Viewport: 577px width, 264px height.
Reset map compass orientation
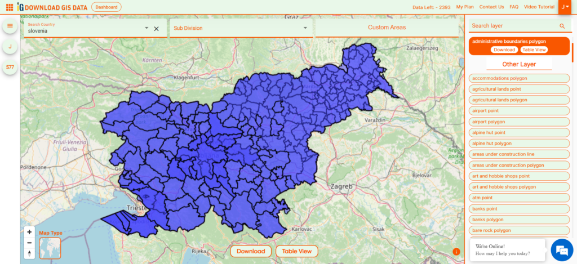tap(29, 253)
